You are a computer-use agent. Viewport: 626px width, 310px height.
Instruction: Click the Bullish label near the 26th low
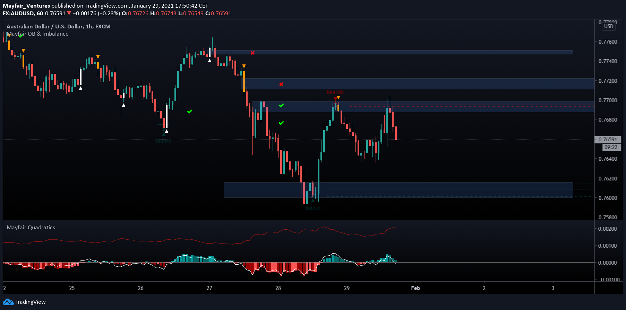tap(163, 141)
